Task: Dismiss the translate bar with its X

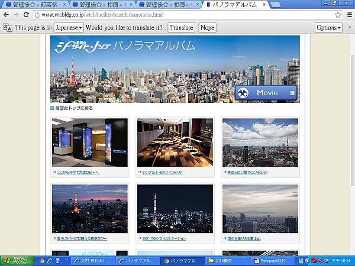Action: click(350, 27)
